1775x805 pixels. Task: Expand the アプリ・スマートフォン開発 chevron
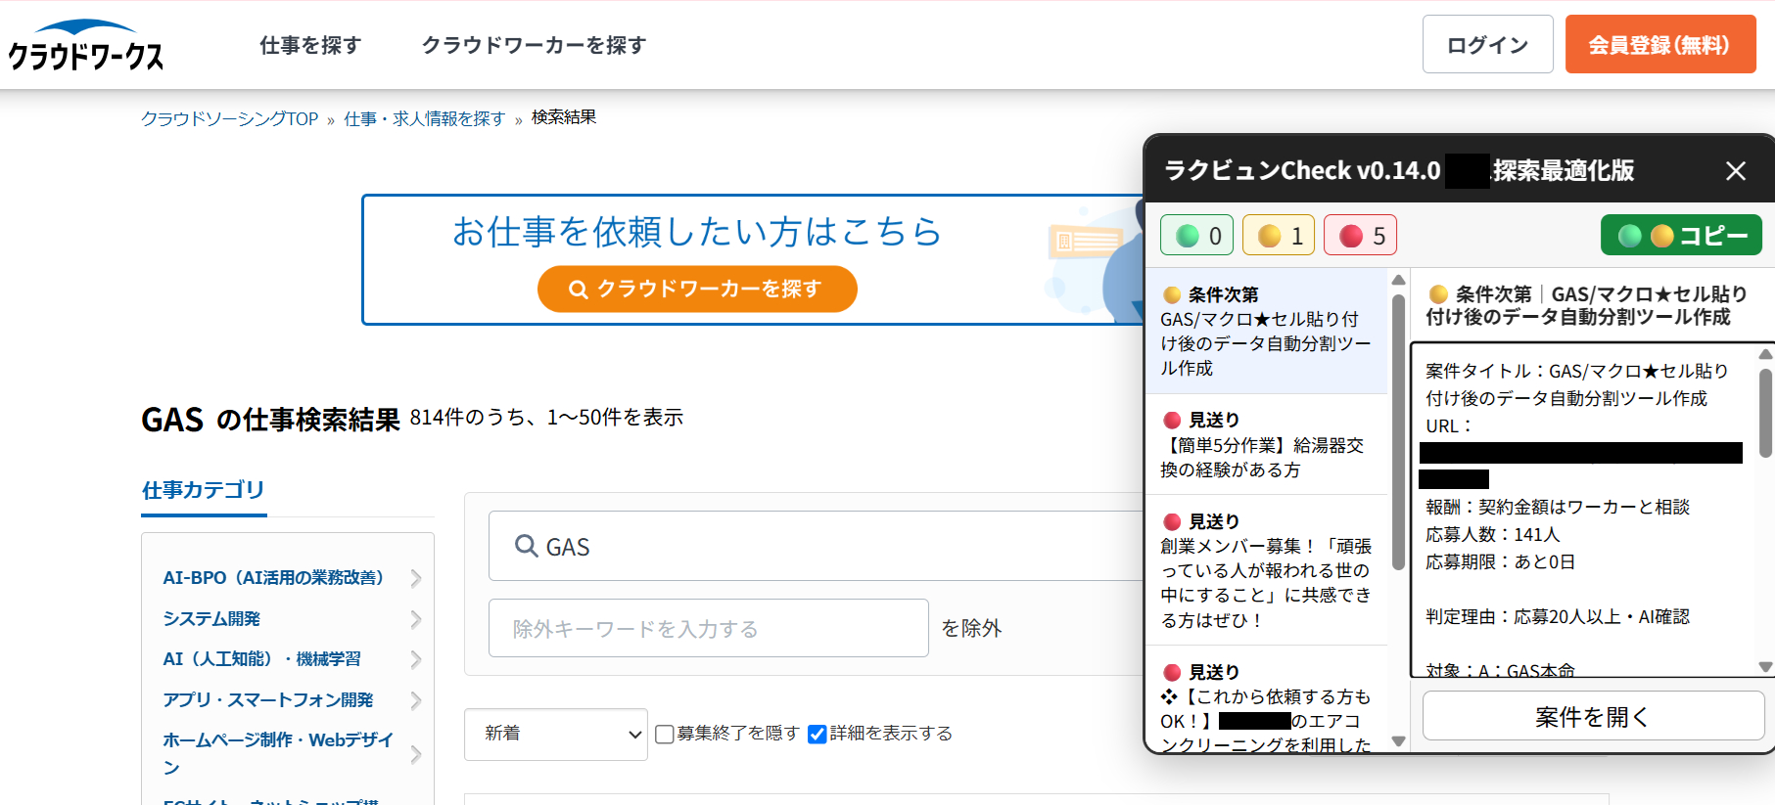tap(416, 700)
